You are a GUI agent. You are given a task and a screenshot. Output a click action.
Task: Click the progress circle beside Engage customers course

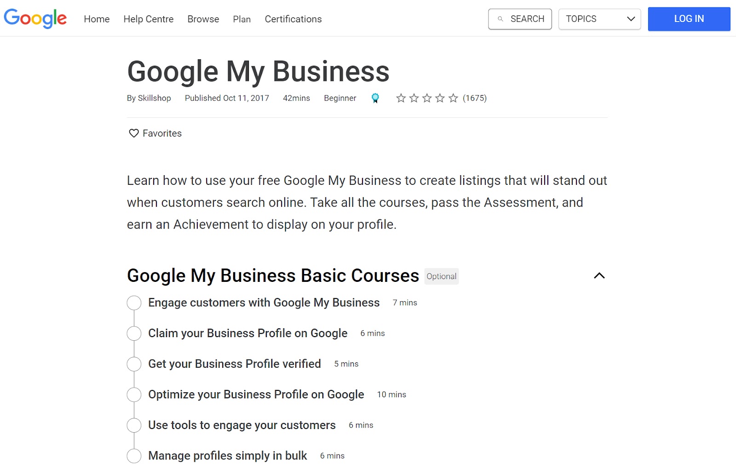134,303
